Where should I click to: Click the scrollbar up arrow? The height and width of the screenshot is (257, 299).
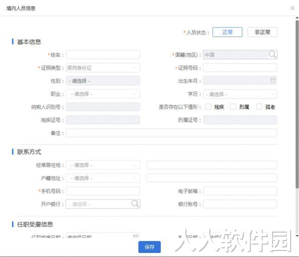[x=297, y=18]
